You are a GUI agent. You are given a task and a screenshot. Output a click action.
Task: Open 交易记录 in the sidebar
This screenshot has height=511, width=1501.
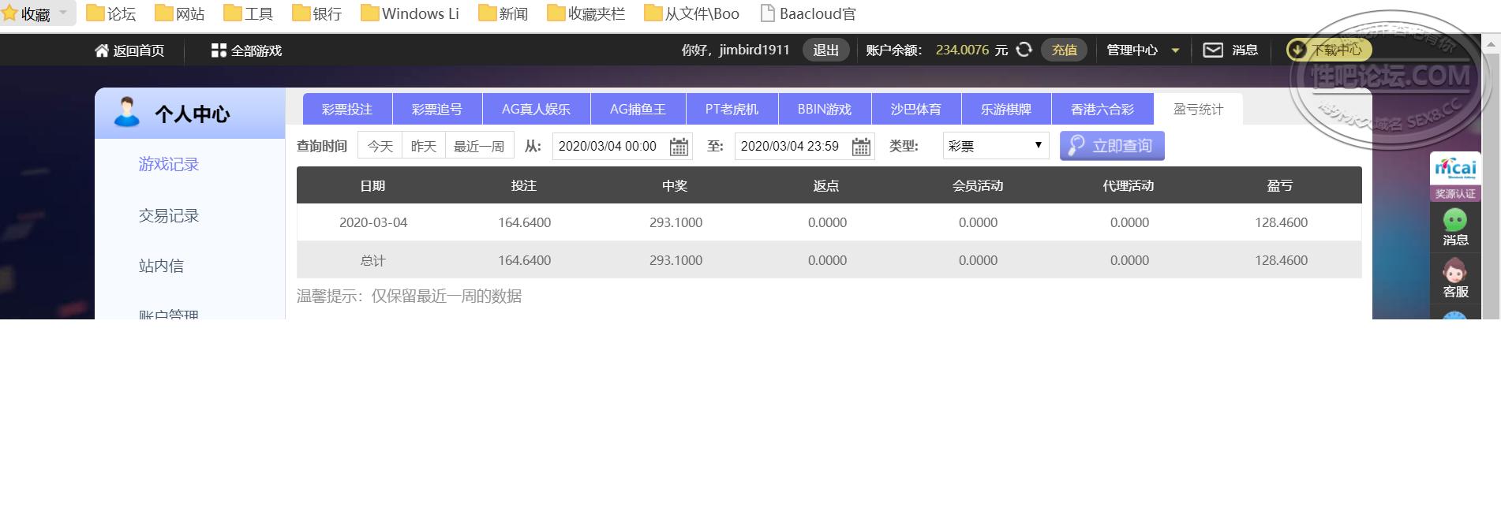point(169,215)
